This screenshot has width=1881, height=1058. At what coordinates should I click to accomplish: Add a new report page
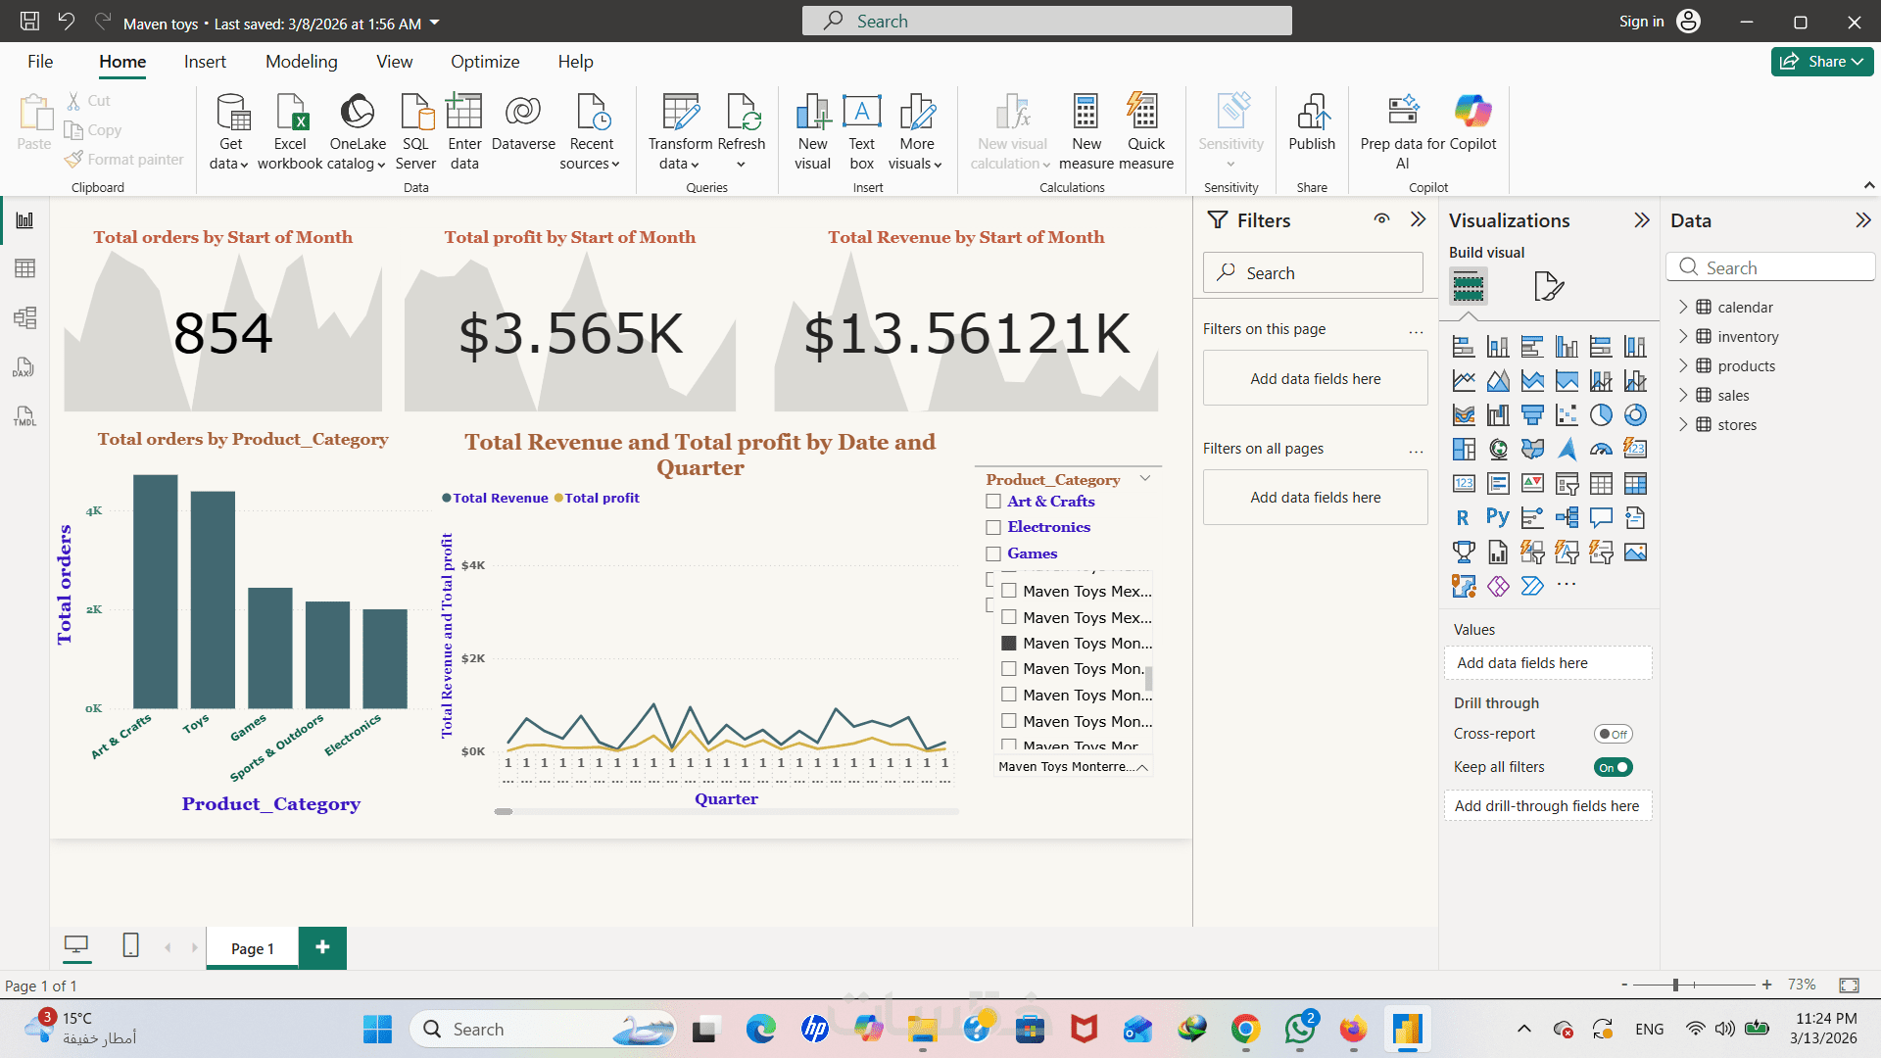[322, 947]
